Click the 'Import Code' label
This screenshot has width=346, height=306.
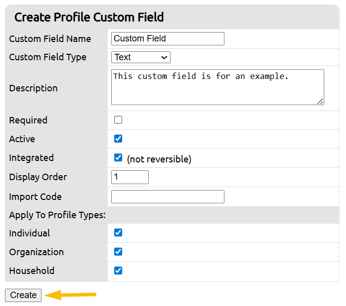(35, 197)
